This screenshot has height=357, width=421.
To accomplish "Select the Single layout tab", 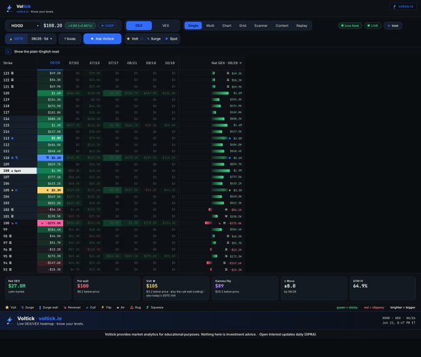I will 193,26.
